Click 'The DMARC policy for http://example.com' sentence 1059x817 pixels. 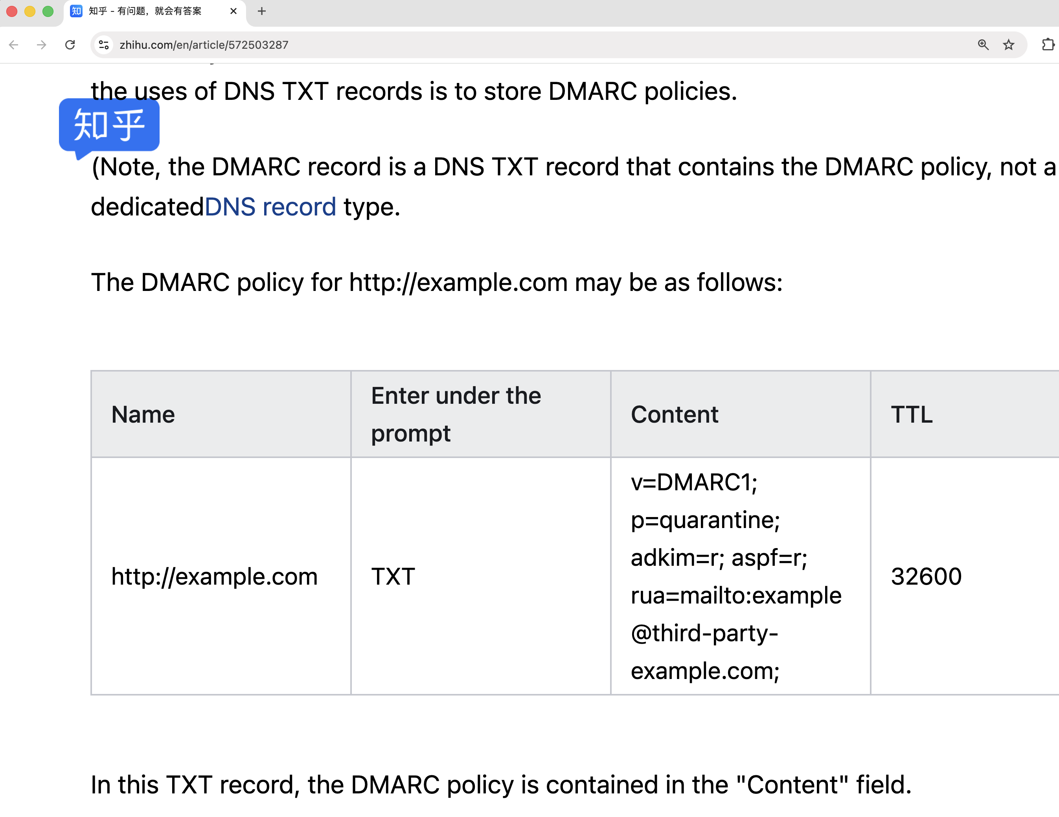coord(436,282)
